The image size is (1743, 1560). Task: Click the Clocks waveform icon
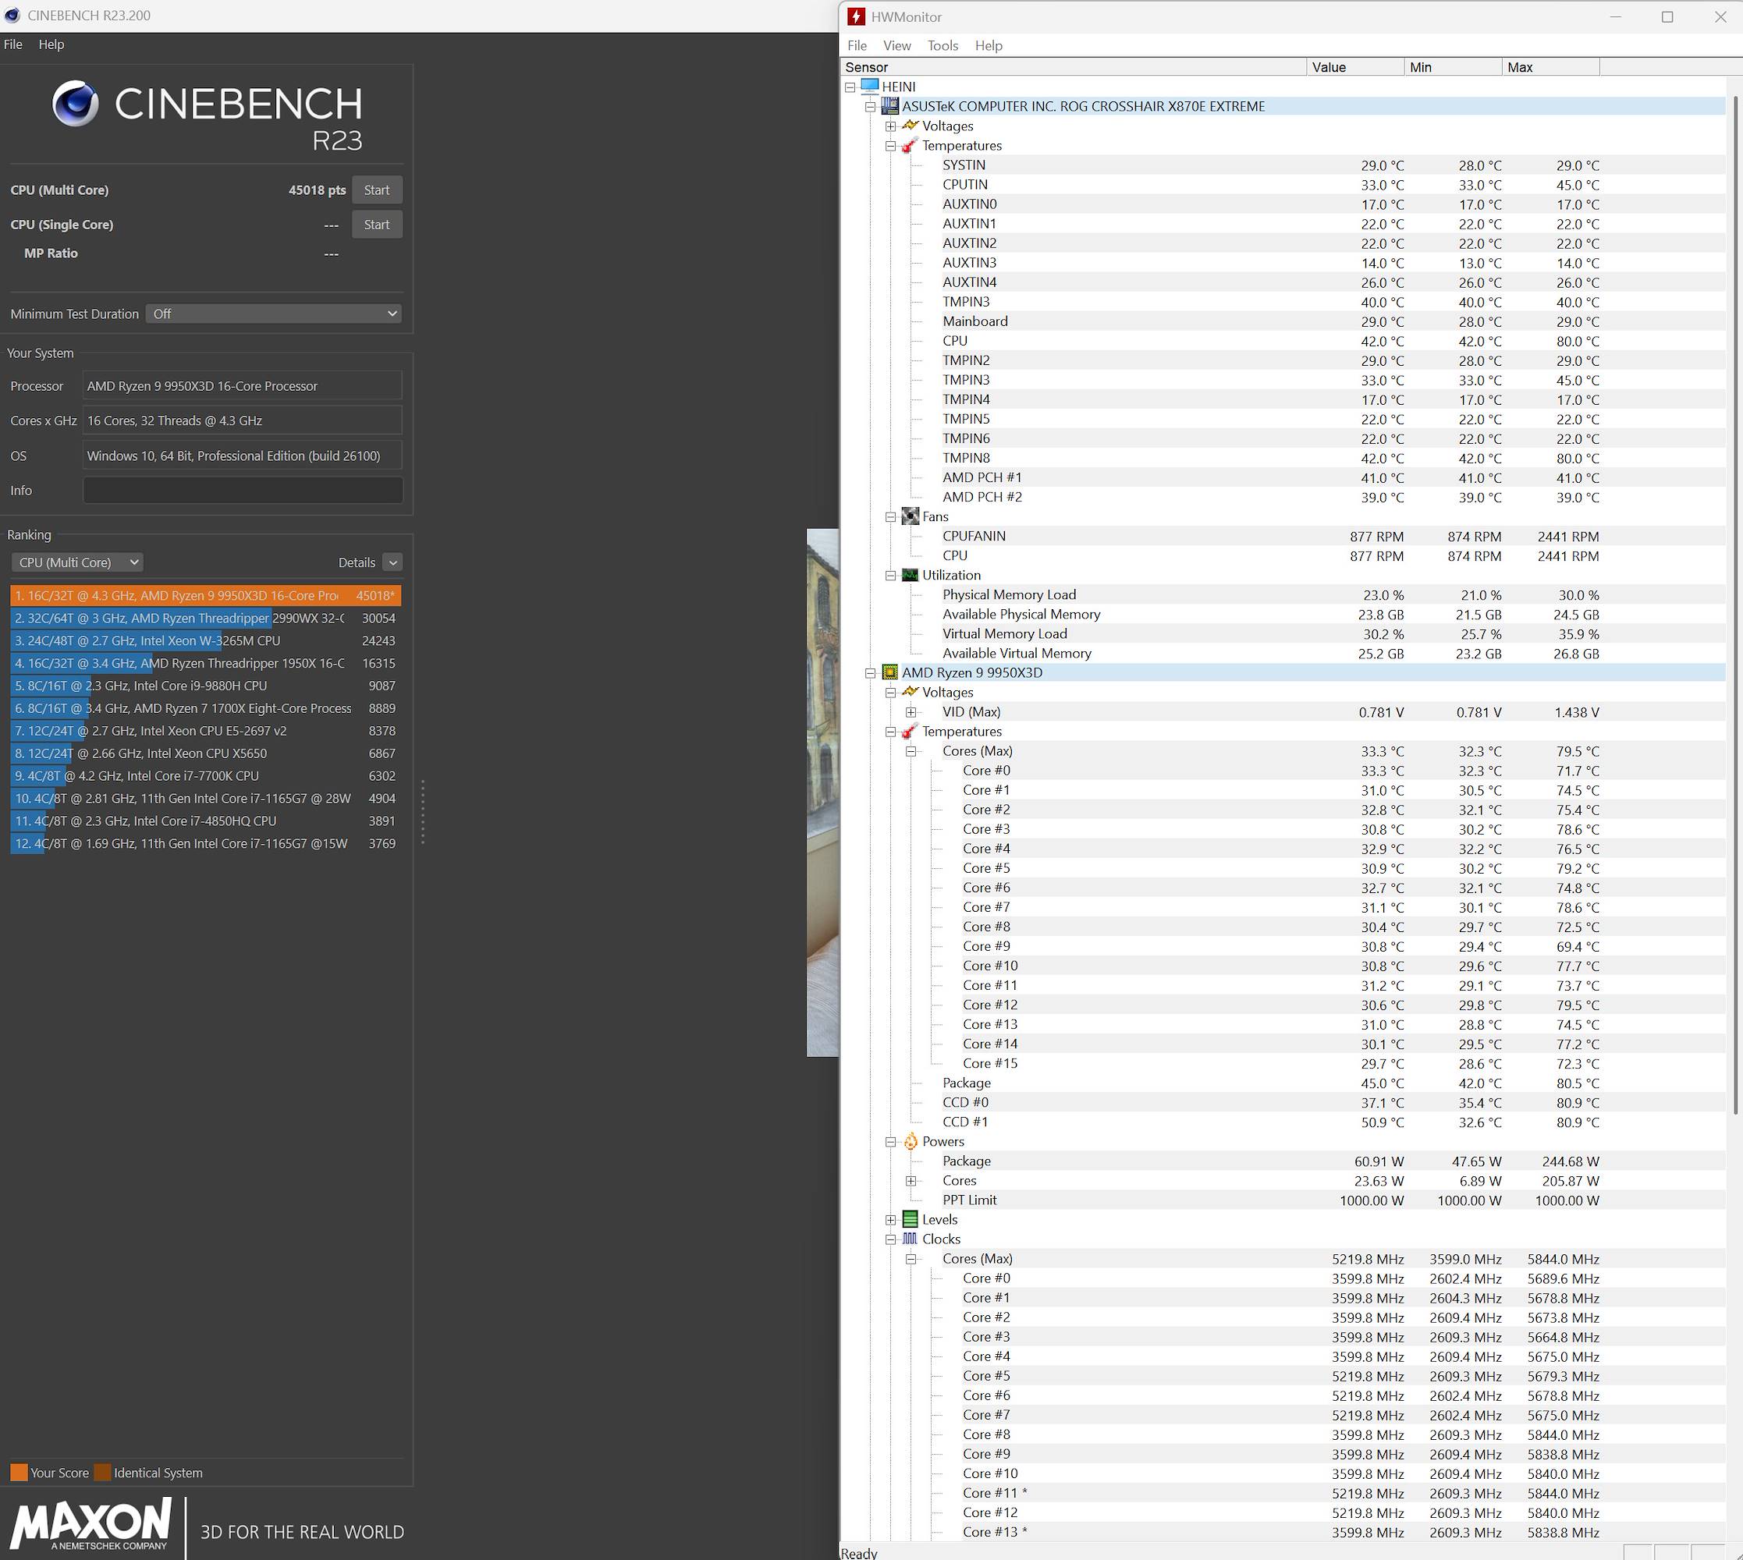coord(911,1239)
